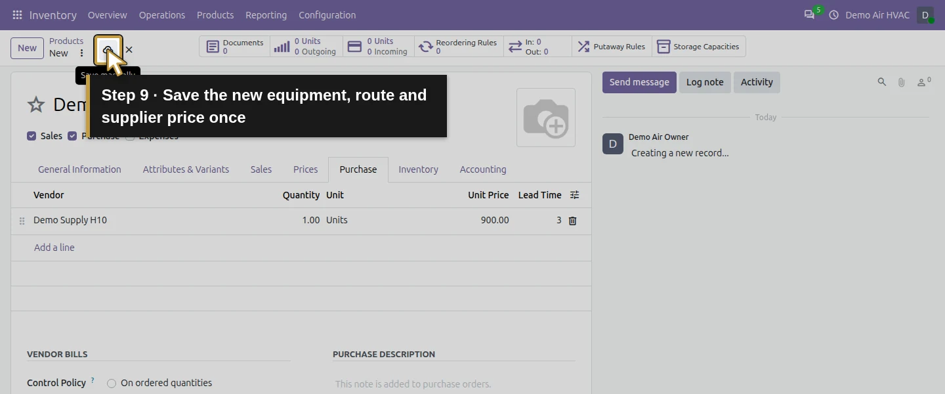Edit the 1.00 quantity cell
Image resolution: width=945 pixels, height=394 pixels.
click(x=301, y=221)
